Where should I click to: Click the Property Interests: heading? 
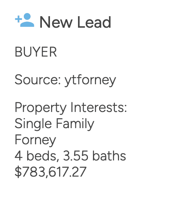71,108
